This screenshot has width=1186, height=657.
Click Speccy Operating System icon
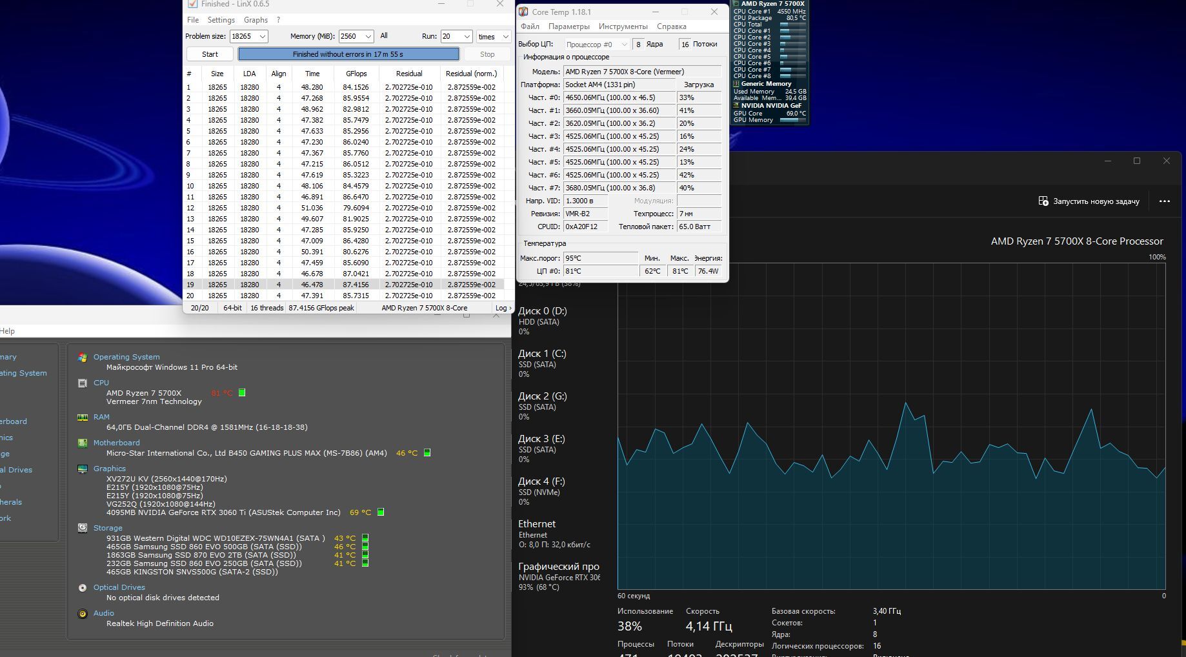click(x=83, y=358)
